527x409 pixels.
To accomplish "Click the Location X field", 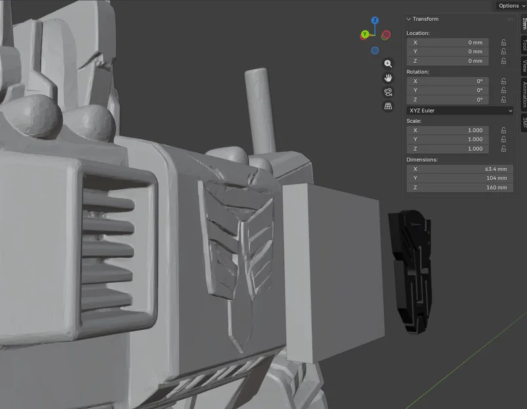I will click(x=447, y=43).
